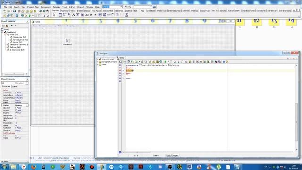Switch to the Data Access palette tab
Screen dimensions: 302x170
[x=96, y=11]
